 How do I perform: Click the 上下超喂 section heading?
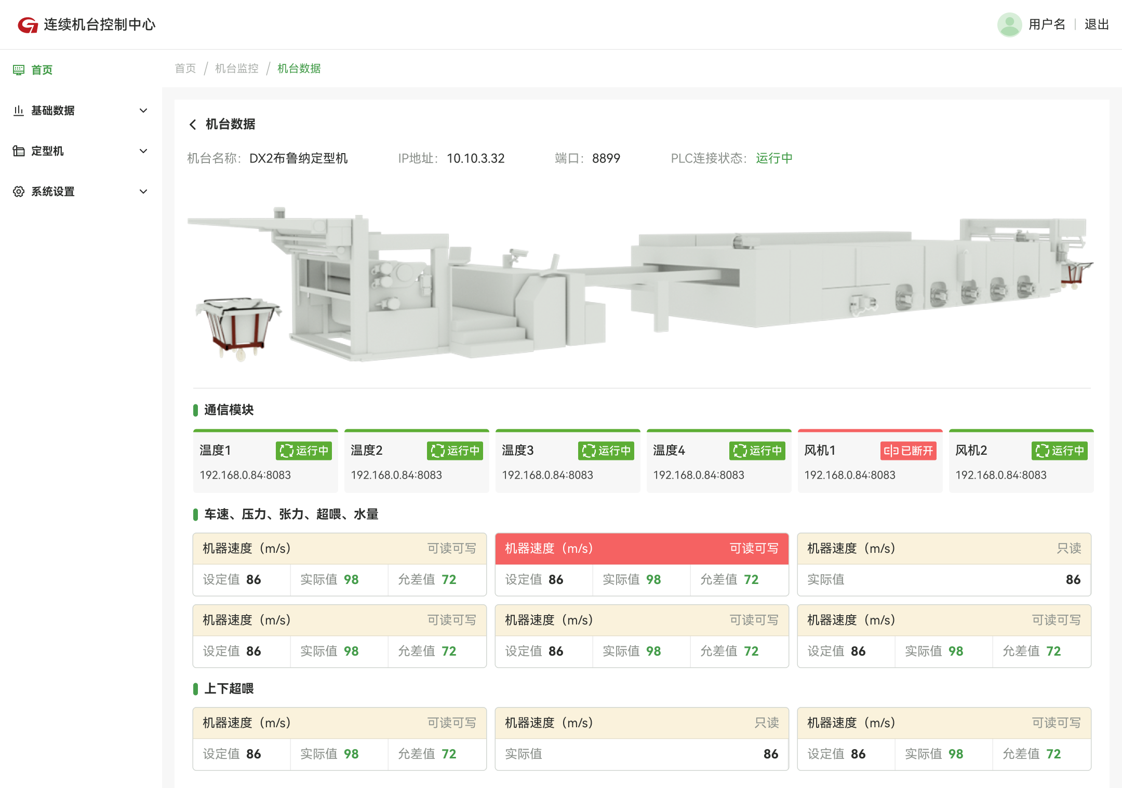(229, 688)
